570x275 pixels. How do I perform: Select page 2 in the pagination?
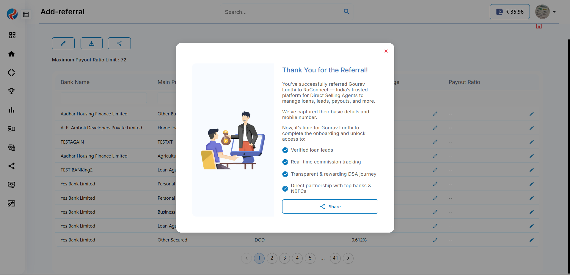(272, 258)
